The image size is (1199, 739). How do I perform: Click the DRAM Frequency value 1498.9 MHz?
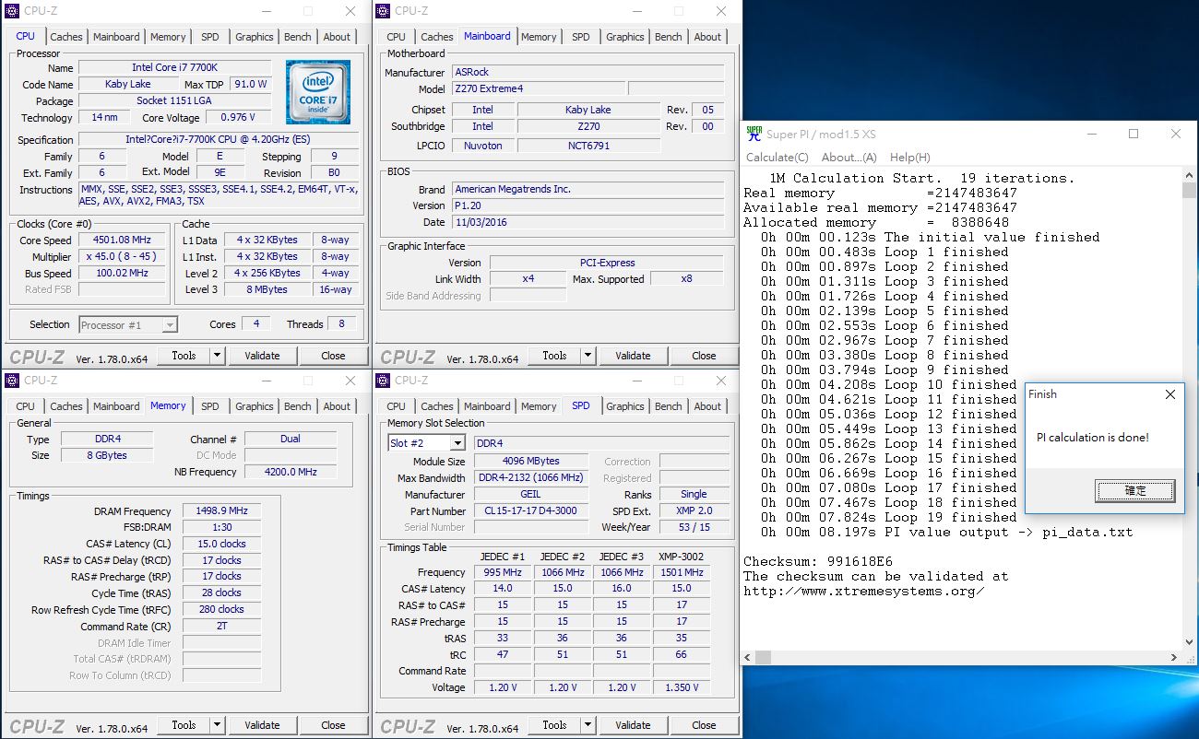(x=221, y=510)
